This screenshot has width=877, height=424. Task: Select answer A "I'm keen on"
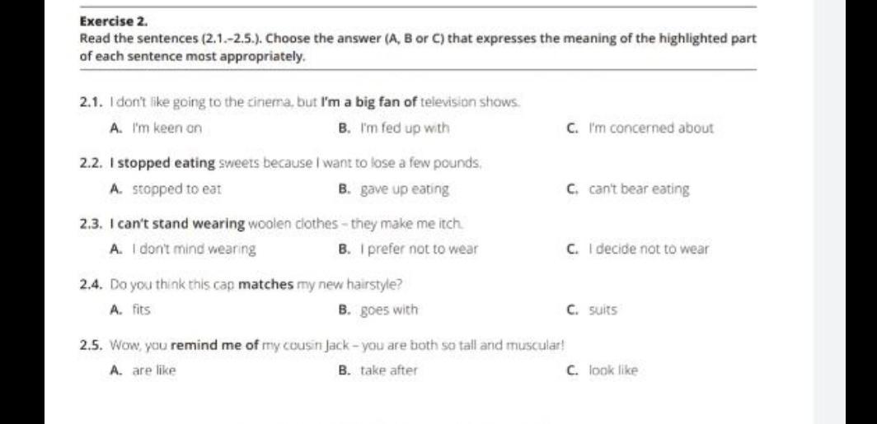157,128
